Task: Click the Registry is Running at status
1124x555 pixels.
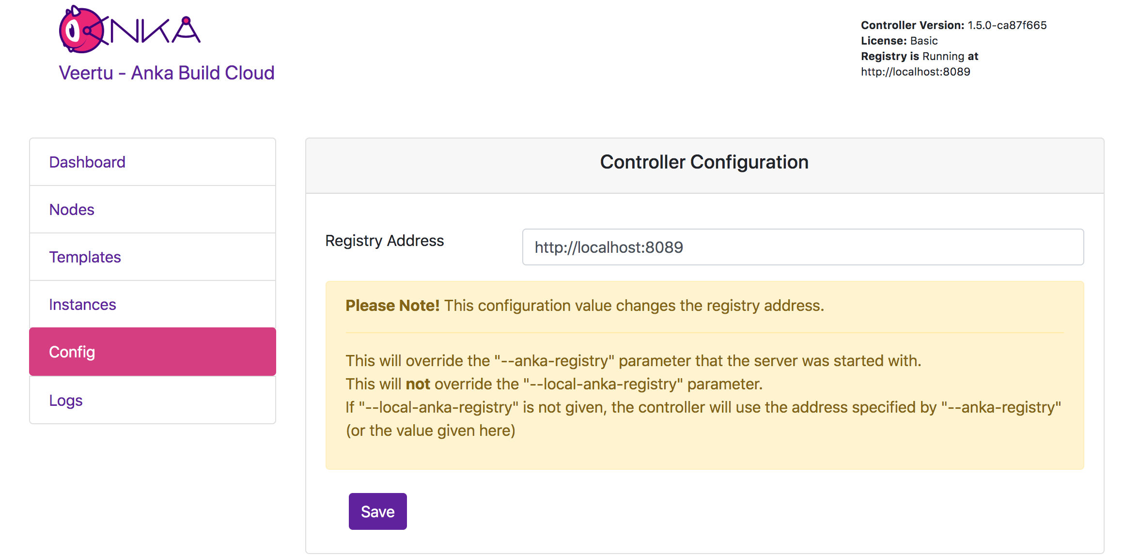Action: pos(920,56)
